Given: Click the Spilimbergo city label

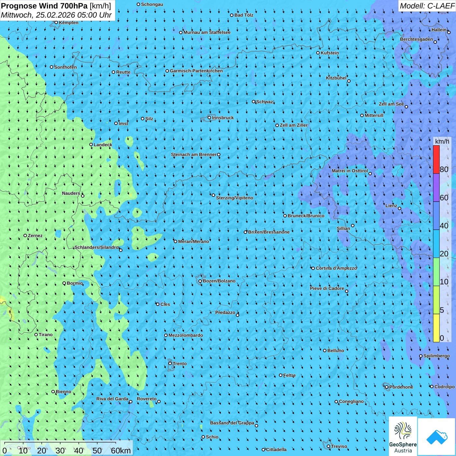Looking at the screenshot, I should (x=436, y=356).
